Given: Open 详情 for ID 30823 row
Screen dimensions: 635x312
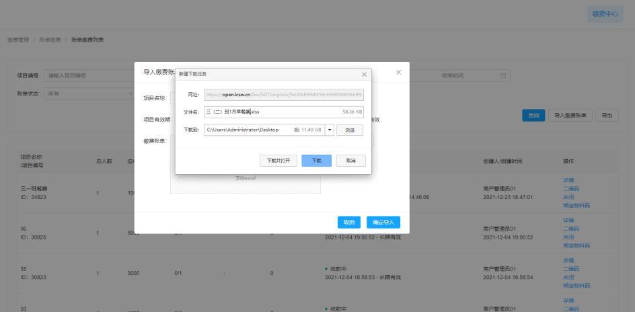Looking at the screenshot, I should pos(568,261).
